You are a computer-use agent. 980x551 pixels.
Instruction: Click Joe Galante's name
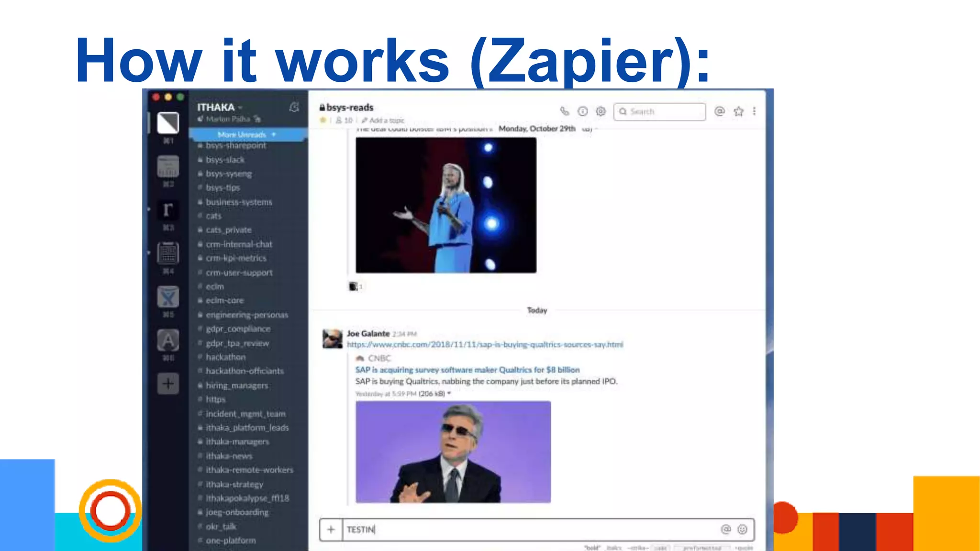[368, 333]
